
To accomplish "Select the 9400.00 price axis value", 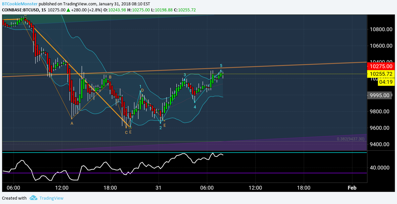I will (x=379, y=144).
